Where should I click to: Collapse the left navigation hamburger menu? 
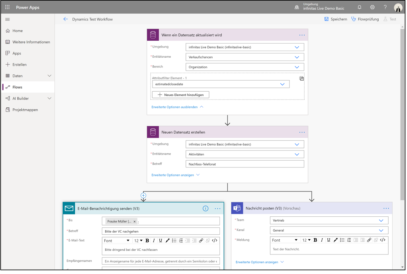coord(8,19)
